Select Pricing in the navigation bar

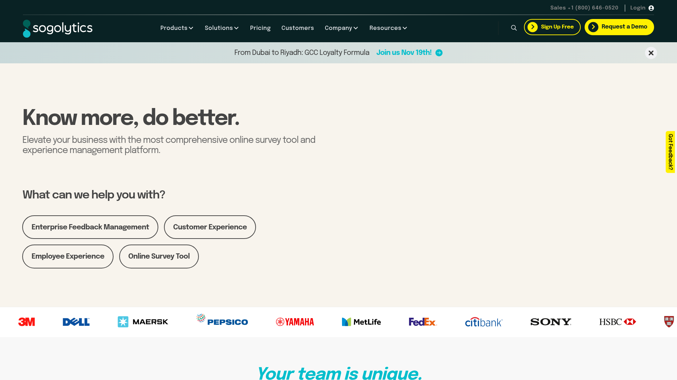pyautogui.click(x=260, y=28)
